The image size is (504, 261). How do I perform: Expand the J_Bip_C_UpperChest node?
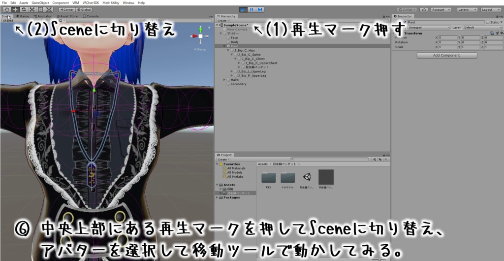click(x=239, y=63)
